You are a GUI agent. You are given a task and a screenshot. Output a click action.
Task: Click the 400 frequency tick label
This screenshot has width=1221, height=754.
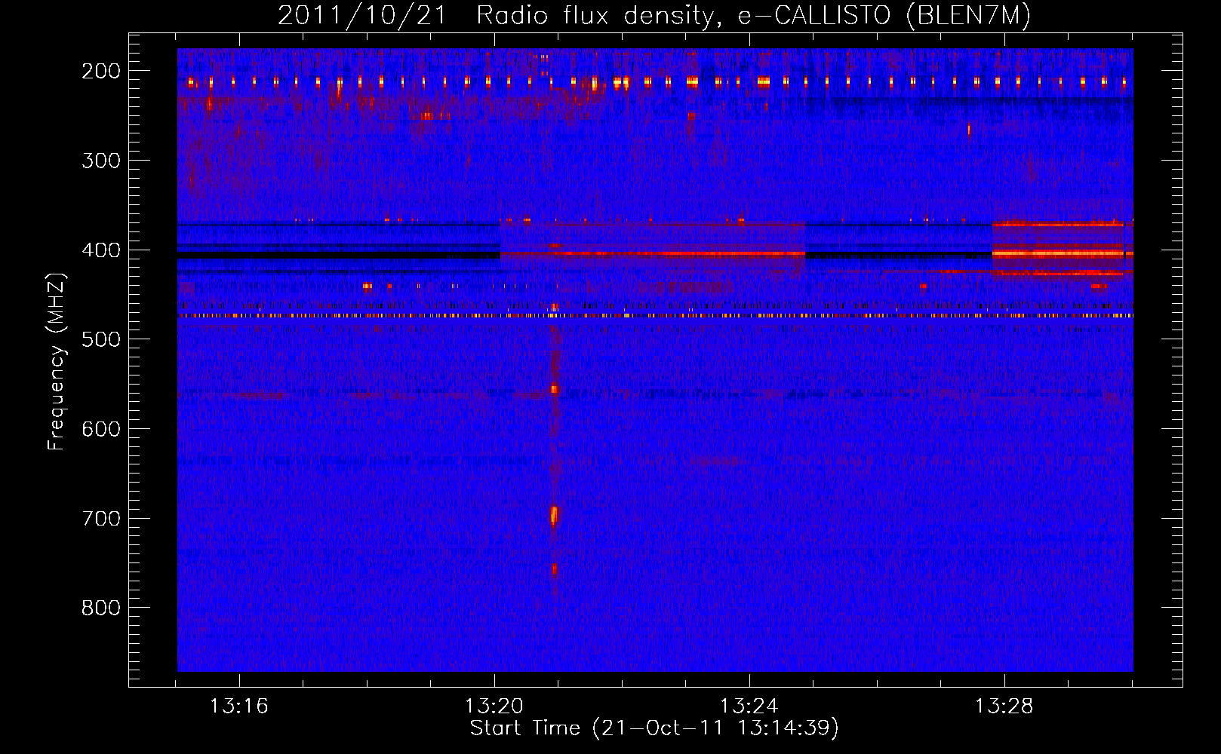coord(100,250)
